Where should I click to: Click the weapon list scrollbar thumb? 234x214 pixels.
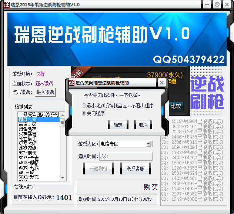(x=63, y=123)
